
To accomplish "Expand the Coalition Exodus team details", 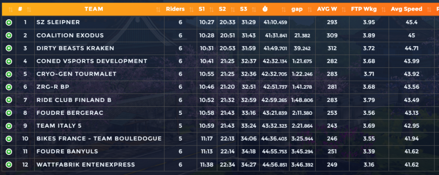I will (9, 35).
